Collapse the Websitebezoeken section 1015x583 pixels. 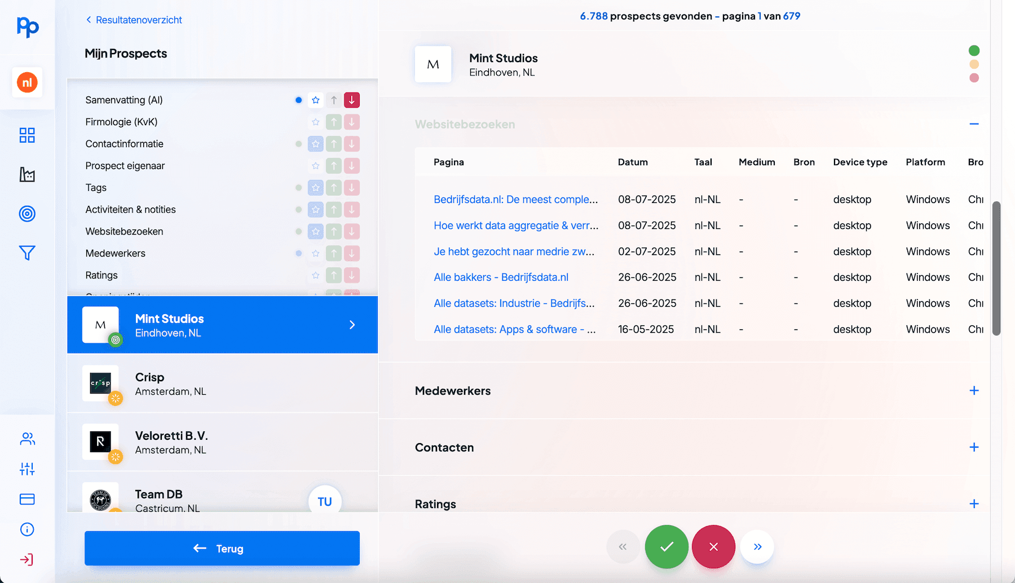[974, 124]
